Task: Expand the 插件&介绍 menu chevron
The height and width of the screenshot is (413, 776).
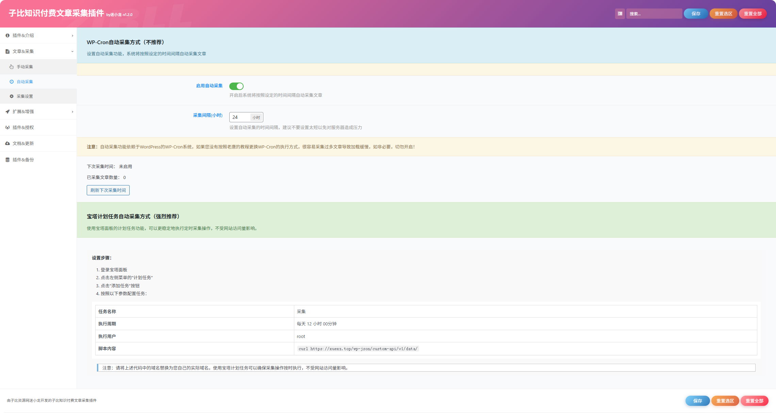Action: click(x=72, y=36)
